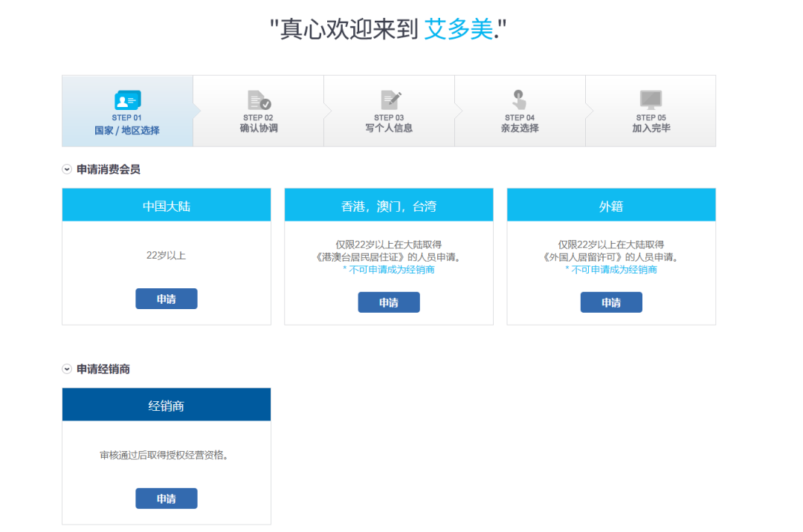Collapse the 申请消费会员 section arrow

[x=67, y=169]
